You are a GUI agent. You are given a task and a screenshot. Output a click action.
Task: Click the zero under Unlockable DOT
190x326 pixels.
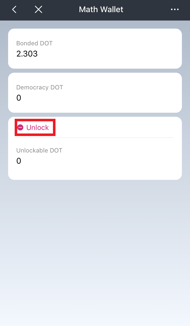point(19,161)
